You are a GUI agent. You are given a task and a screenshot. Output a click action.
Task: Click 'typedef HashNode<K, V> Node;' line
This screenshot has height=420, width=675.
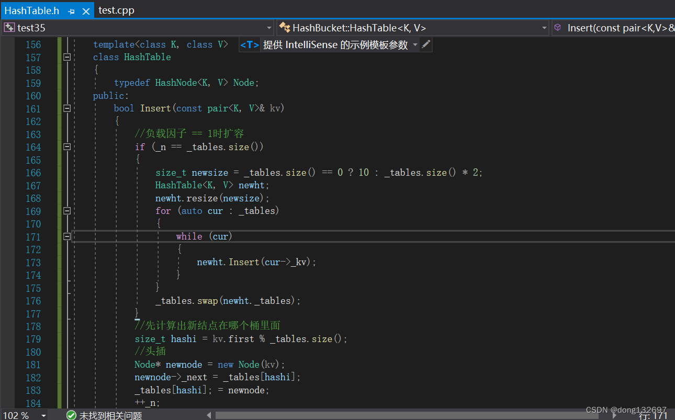coord(187,83)
